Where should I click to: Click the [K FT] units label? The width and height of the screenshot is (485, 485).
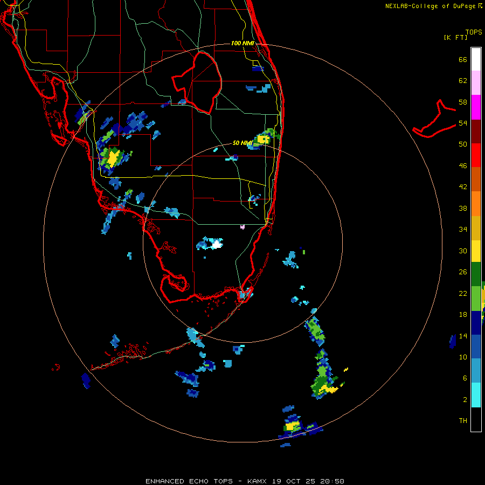pyautogui.click(x=455, y=37)
